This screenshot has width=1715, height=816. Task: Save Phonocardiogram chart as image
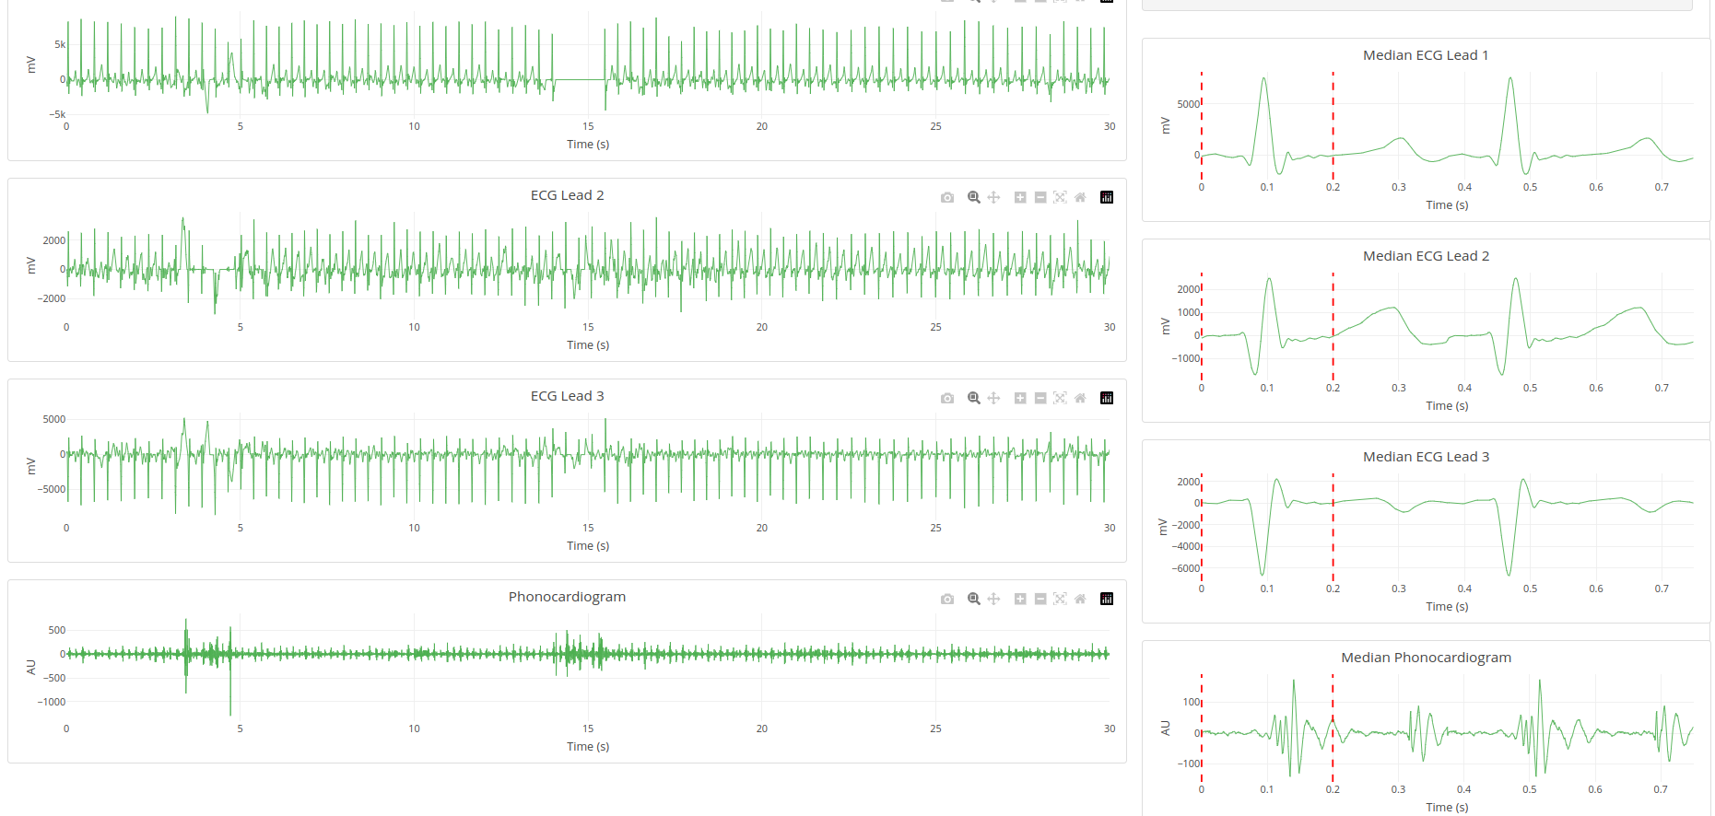coord(947,599)
